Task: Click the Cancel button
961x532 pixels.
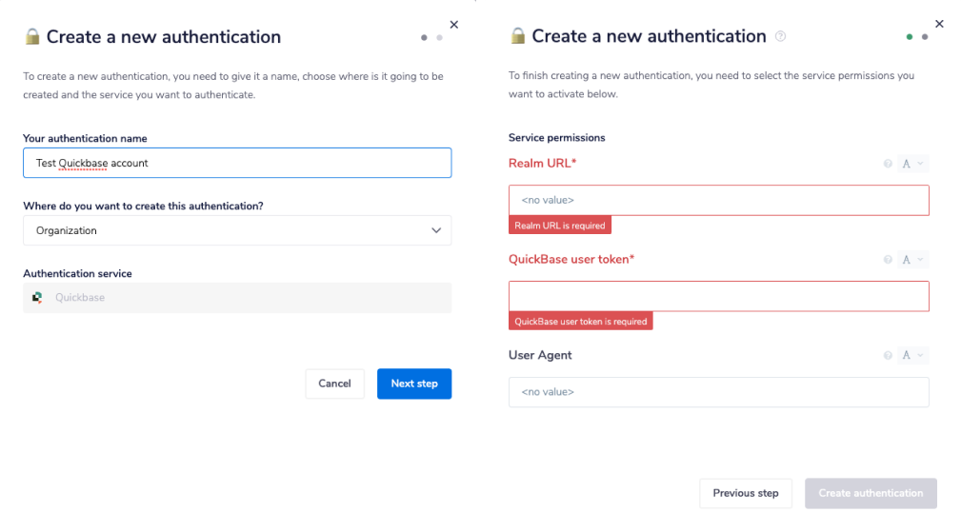Action: click(x=334, y=384)
